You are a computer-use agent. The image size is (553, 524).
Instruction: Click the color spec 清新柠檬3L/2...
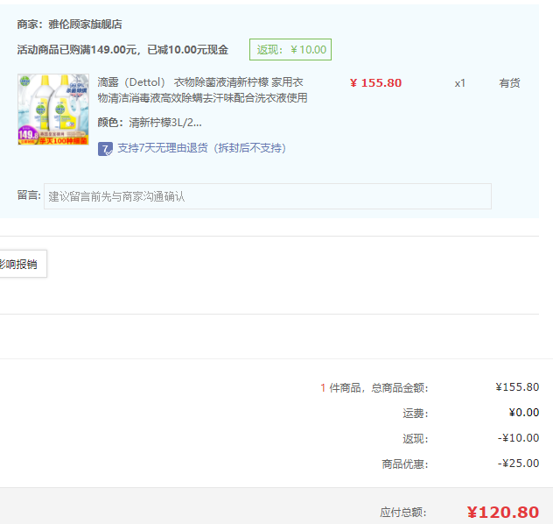[165, 123]
